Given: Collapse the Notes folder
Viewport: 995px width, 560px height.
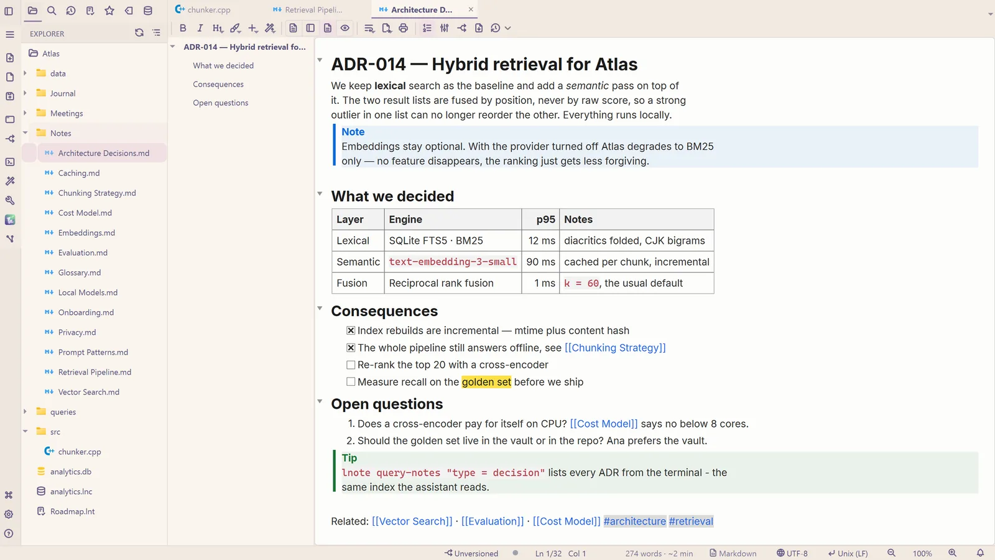Looking at the screenshot, I should point(25,133).
